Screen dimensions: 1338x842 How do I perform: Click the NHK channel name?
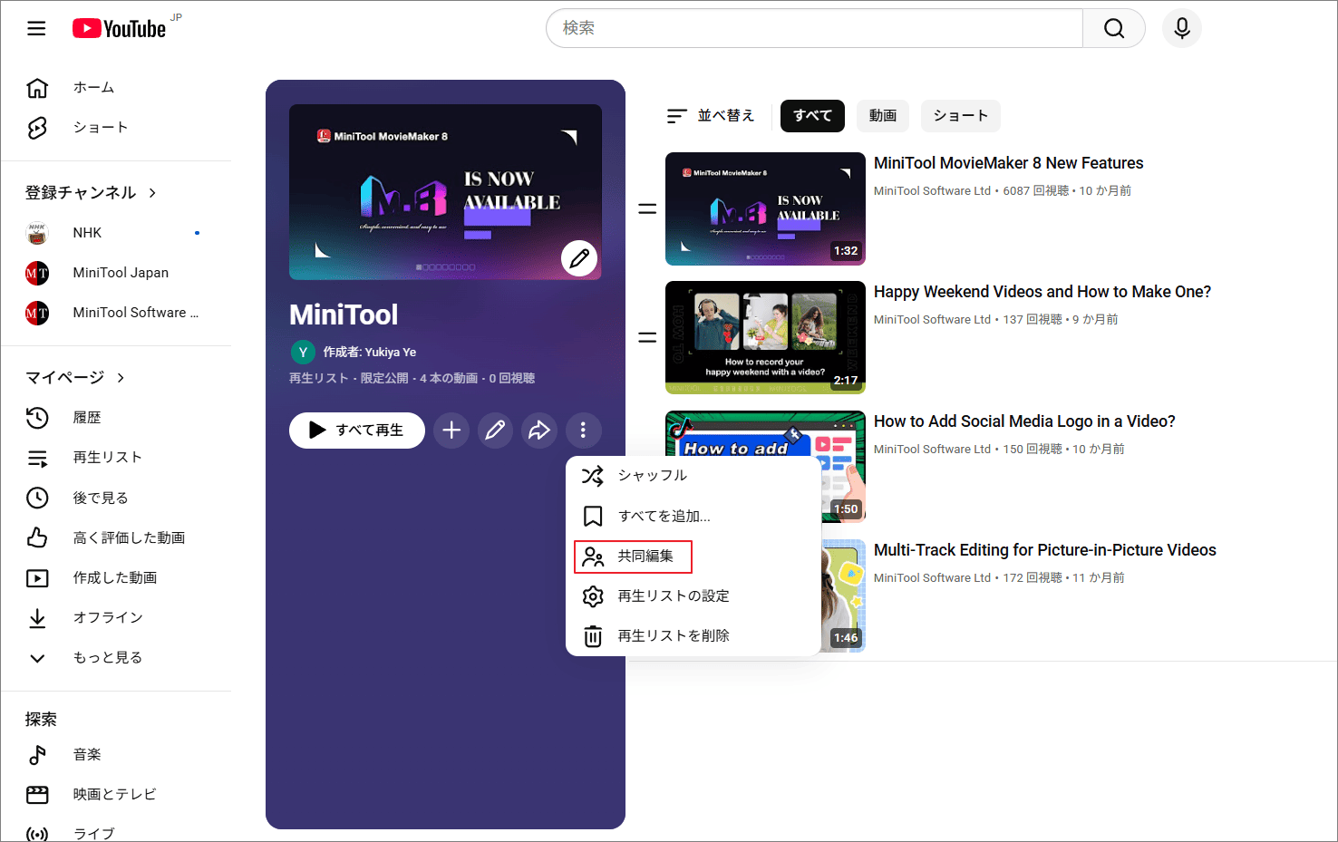click(x=87, y=233)
